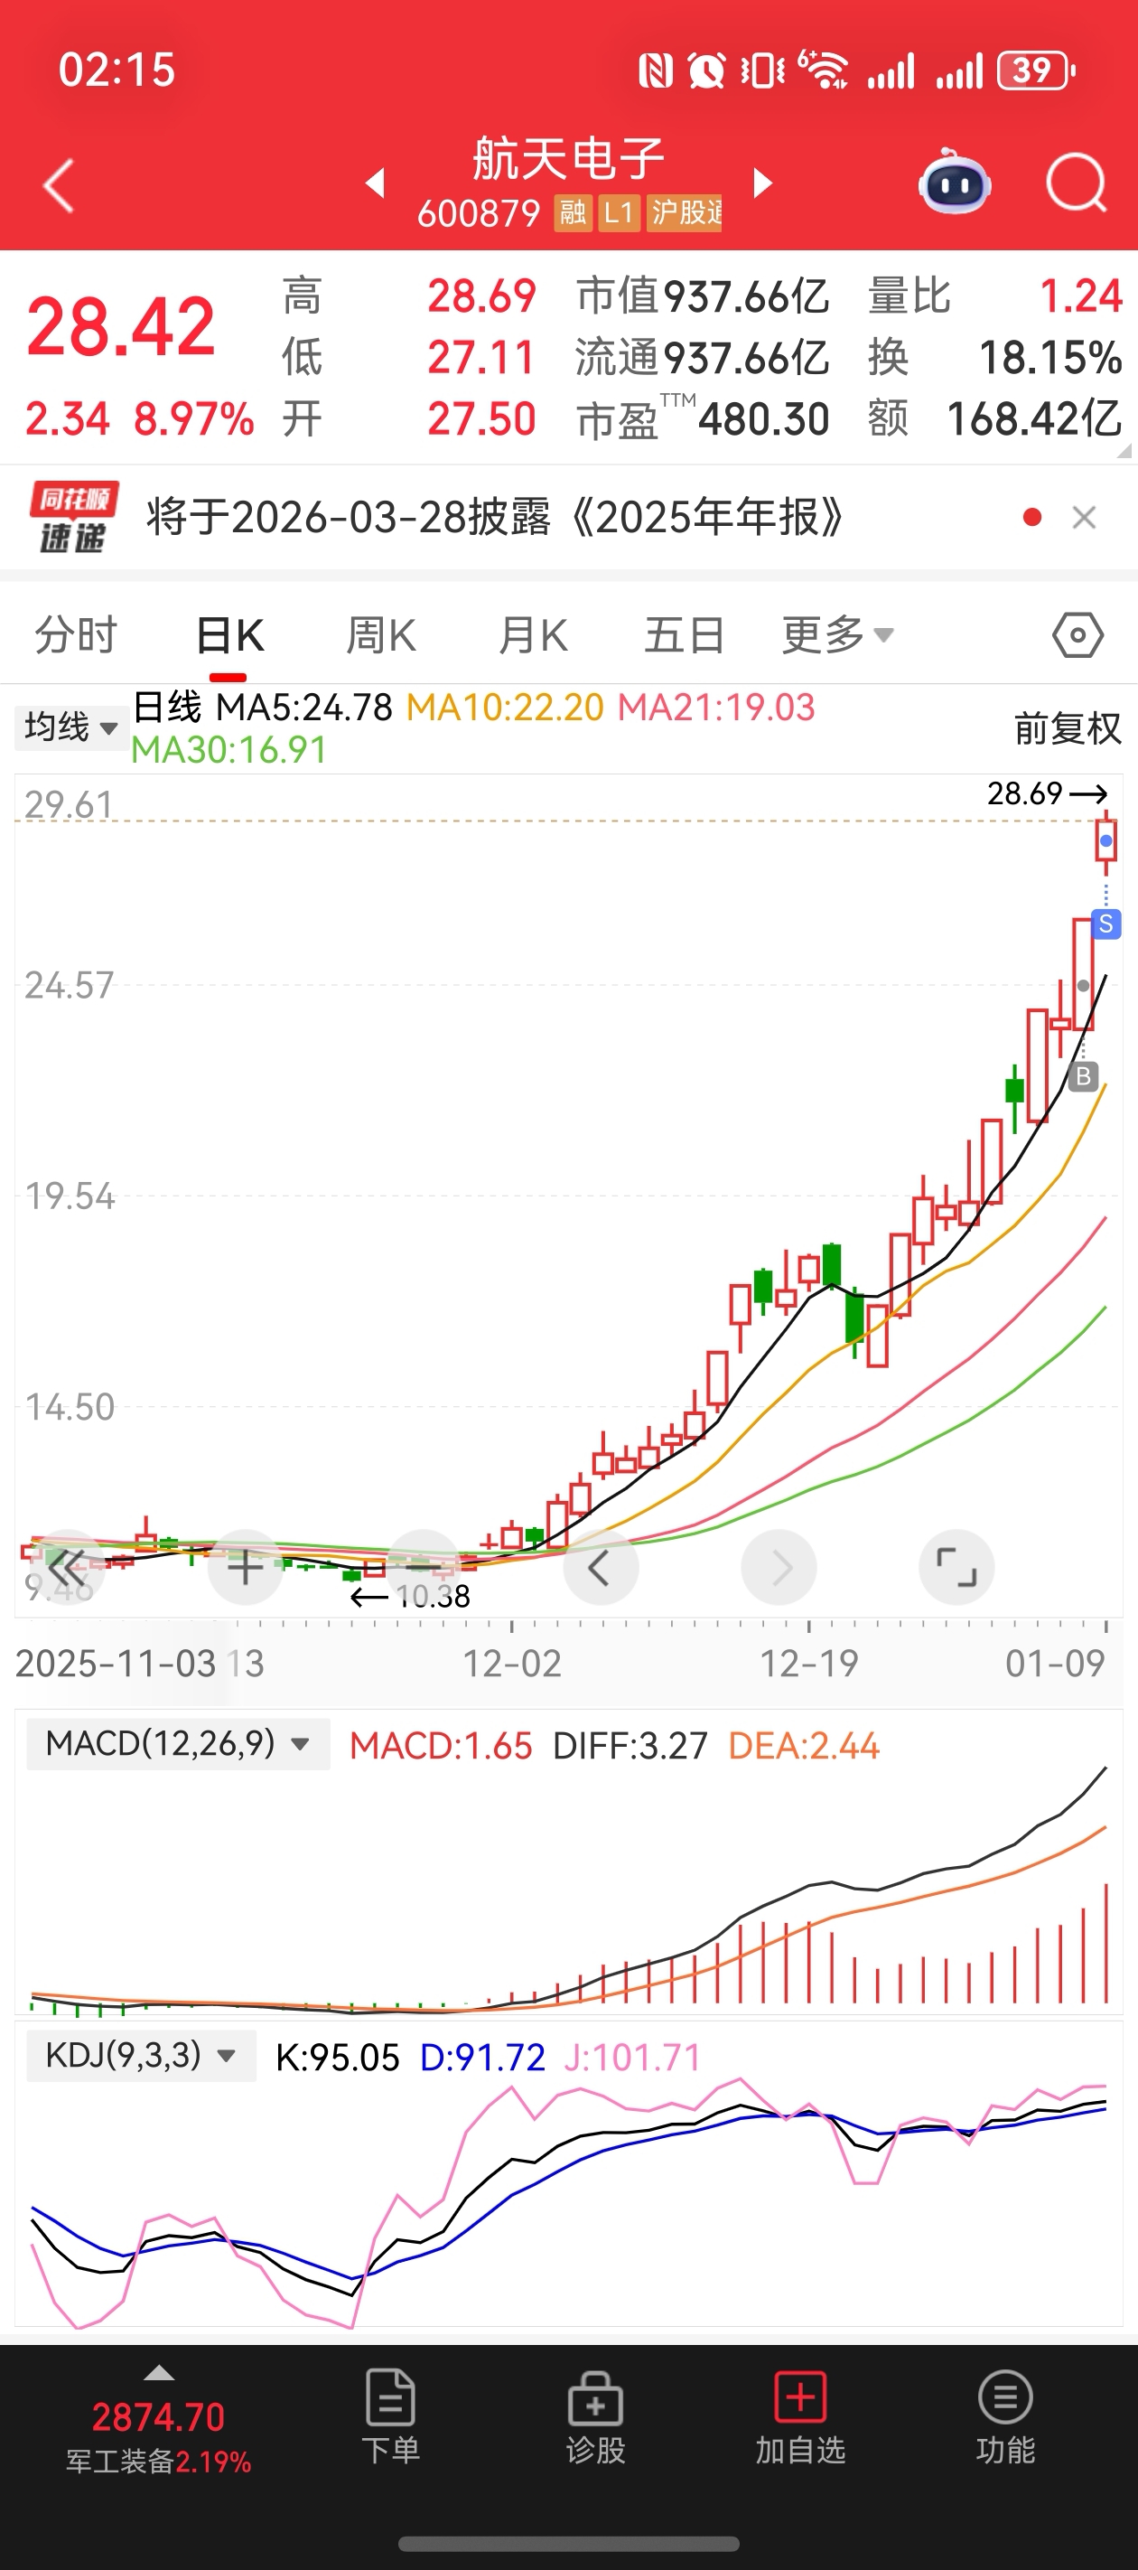Toggle 前复权 price adjustment
Image resolution: width=1138 pixels, height=2570 pixels.
(x=1068, y=728)
